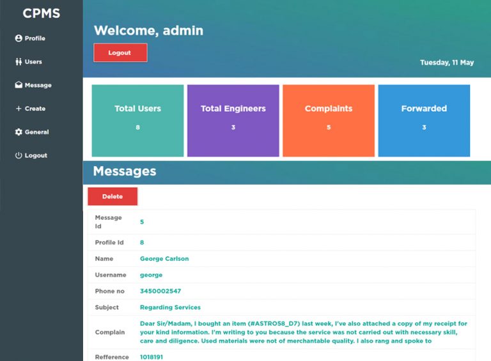This screenshot has height=361, width=491.
Task: Click the Users people icon in sidebar
Action: tap(19, 61)
